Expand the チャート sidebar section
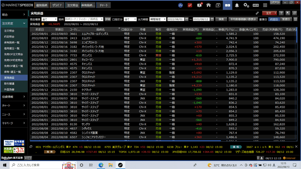The height and width of the screenshot is (169, 301). click(14, 106)
